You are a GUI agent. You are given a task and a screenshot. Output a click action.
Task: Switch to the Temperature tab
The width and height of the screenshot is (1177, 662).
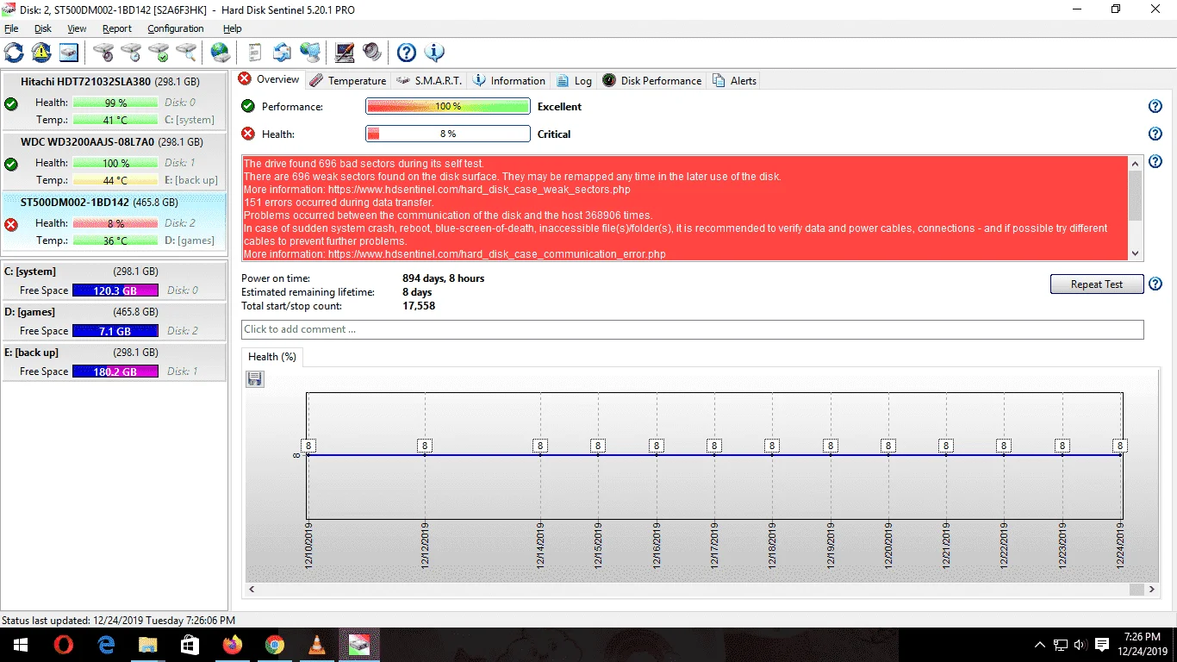coord(348,81)
